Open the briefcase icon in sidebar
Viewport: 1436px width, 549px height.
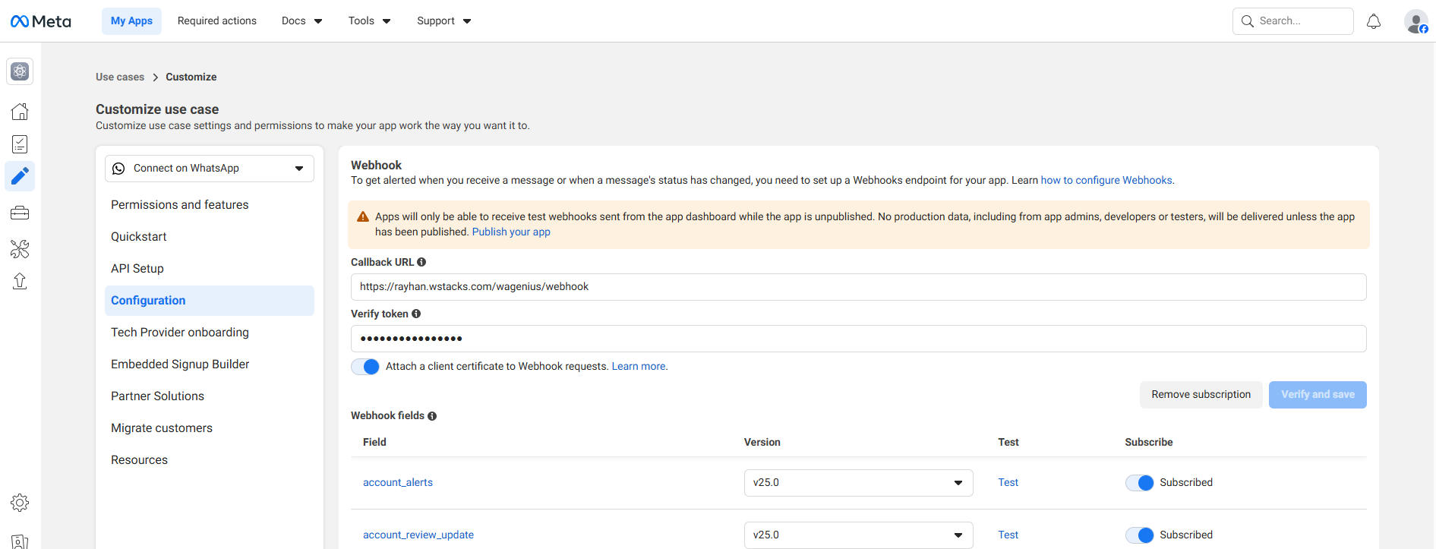coord(21,213)
